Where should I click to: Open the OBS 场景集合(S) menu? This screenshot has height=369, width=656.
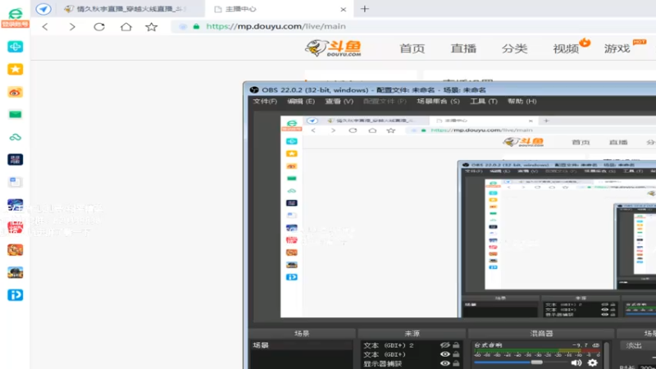click(x=438, y=101)
